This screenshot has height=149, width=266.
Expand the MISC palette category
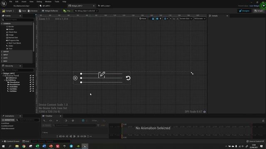pos(2,61)
